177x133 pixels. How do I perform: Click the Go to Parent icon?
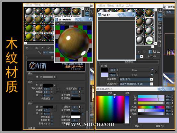[x=154, y=52]
